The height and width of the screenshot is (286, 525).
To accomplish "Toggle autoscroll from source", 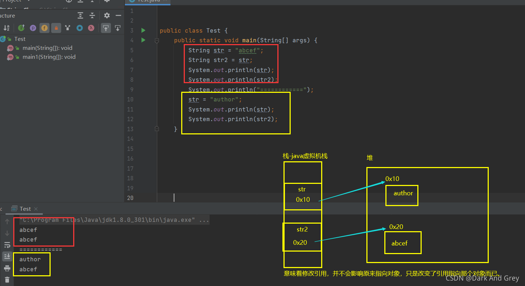I will tap(117, 28).
